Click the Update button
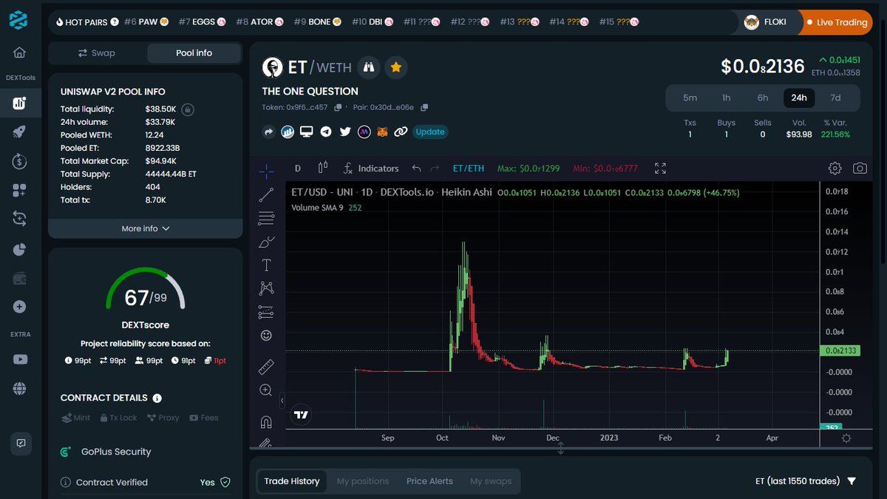 429,132
